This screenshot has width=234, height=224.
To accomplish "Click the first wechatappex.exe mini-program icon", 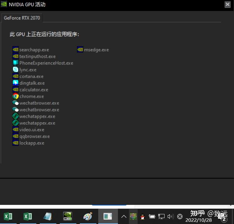I will pyautogui.click(x=16, y=116).
